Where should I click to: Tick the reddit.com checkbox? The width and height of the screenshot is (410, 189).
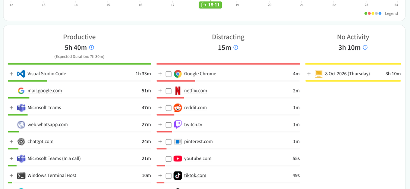coord(168,108)
